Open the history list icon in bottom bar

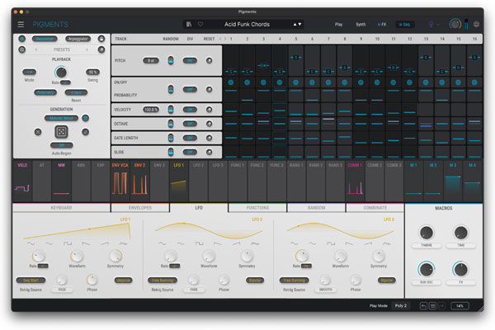click(432, 306)
